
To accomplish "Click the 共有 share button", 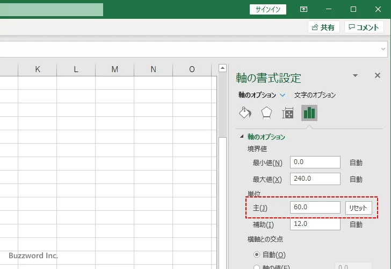I will point(323,27).
